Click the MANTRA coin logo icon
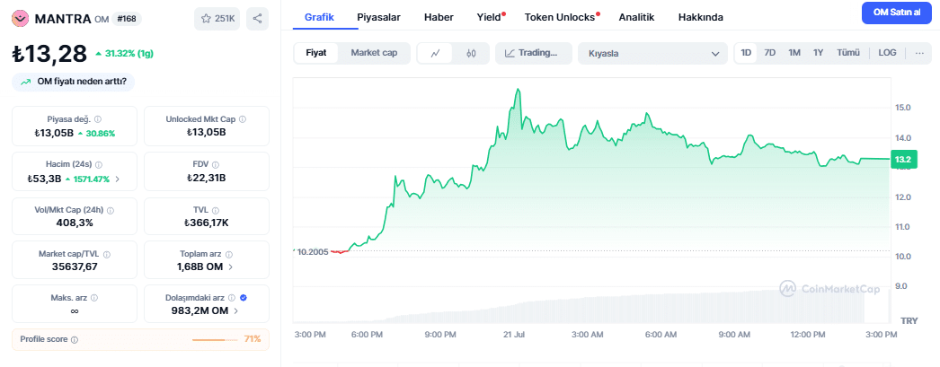940x367 pixels. click(x=21, y=19)
